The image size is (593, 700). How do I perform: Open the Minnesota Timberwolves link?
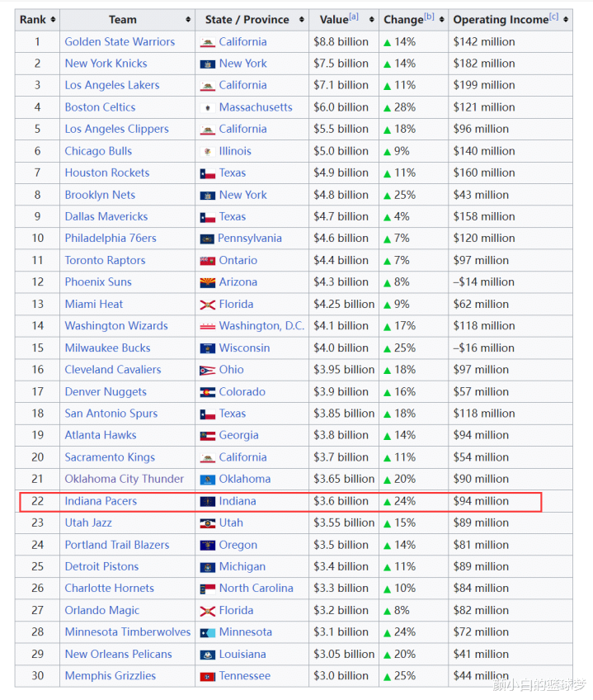[128, 632]
